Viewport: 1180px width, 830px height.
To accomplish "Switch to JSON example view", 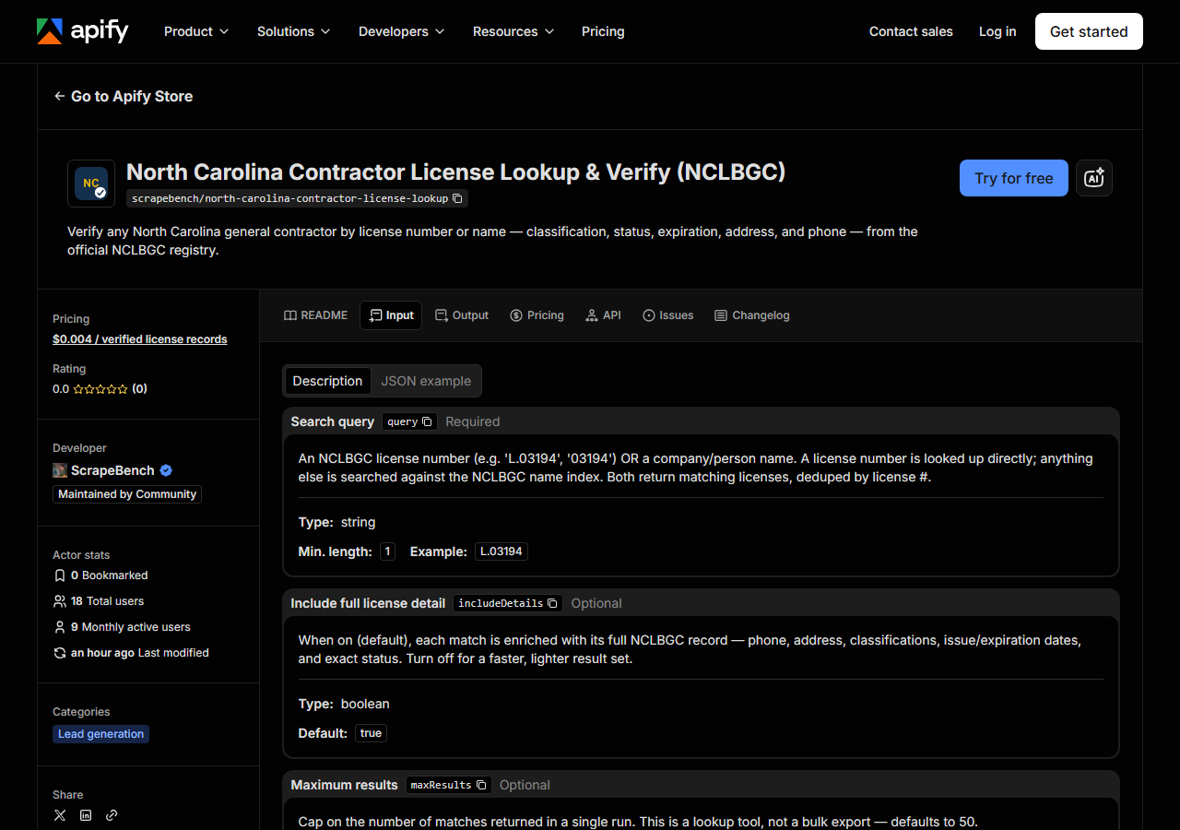I will (426, 381).
